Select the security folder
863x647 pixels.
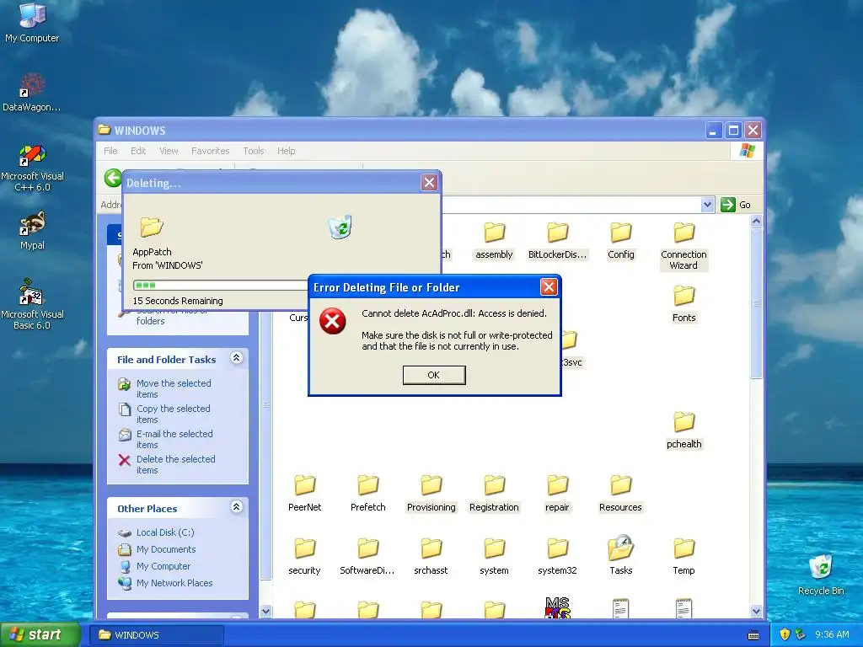(304, 556)
